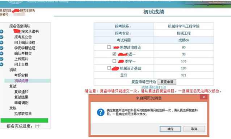Click the 机械设计基础 score 120
231x139 pixels.
[x=184, y=68]
